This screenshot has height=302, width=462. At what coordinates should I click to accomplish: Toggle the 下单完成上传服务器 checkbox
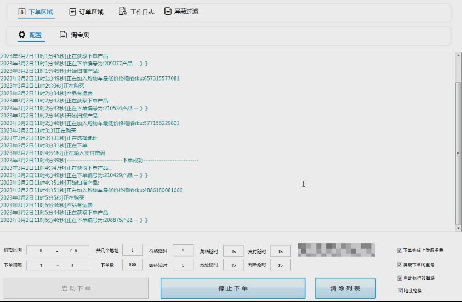[400, 250]
